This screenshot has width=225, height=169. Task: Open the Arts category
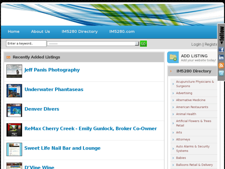click(x=179, y=132)
